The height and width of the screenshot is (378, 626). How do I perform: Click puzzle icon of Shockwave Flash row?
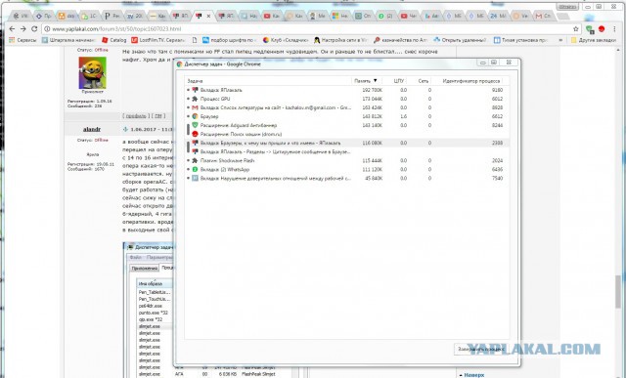tap(195, 160)
